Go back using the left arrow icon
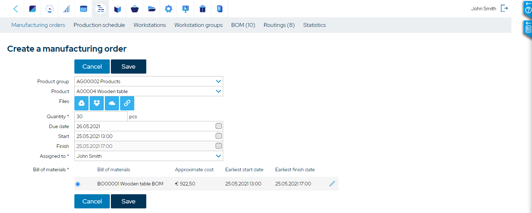The image size is (532, 213). pyautogui.click(x=16, y=9)
